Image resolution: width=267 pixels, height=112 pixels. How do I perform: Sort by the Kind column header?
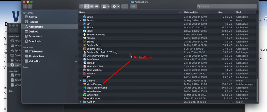tap(245, 12)
